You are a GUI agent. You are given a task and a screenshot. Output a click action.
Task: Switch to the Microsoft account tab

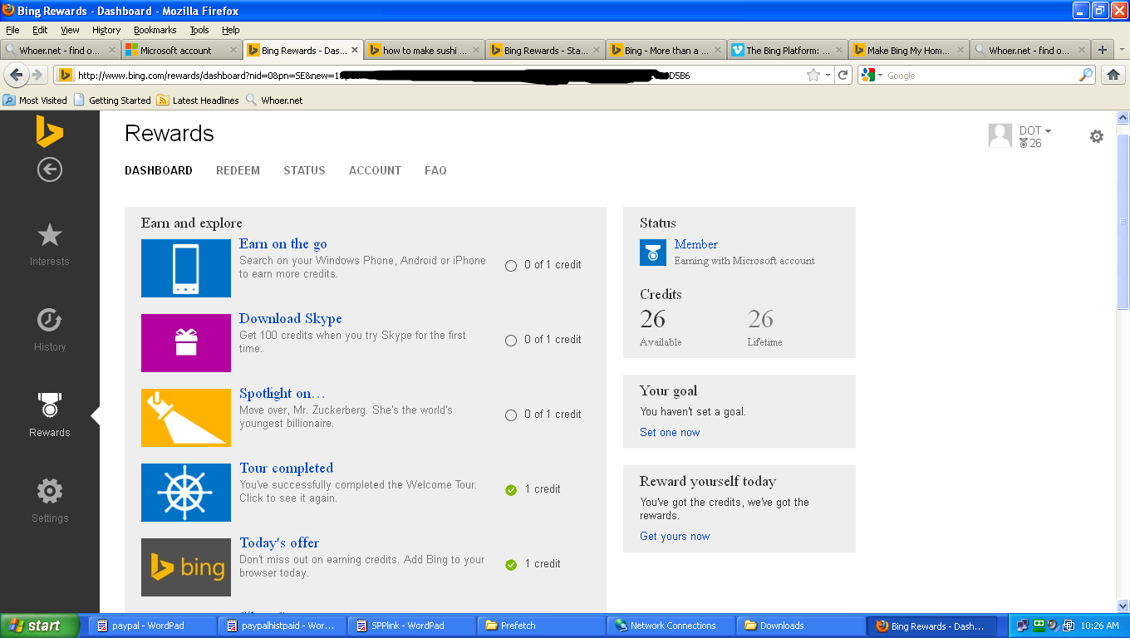181,50
